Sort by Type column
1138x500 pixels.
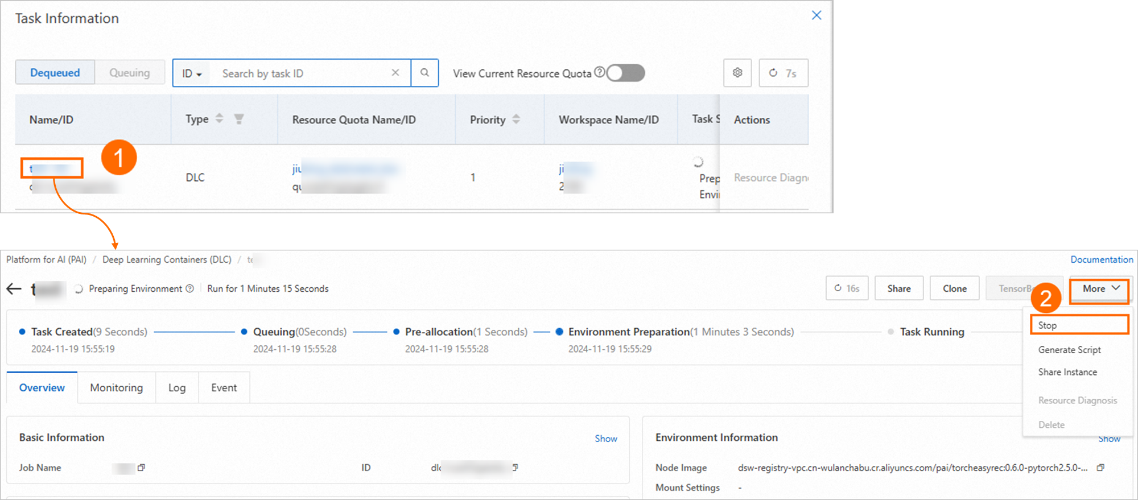click(219, 119)
